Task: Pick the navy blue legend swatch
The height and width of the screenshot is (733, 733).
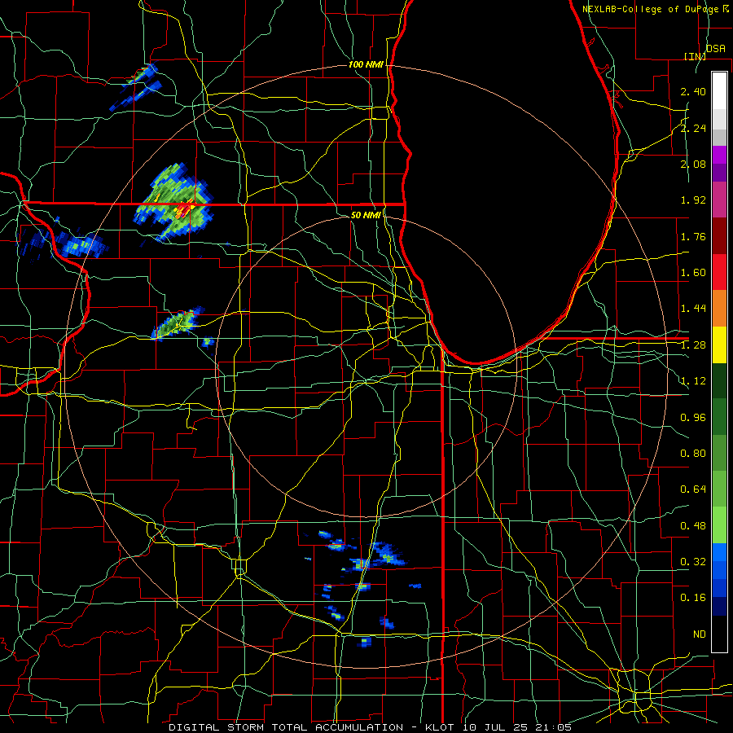Action: (x=719, y=607)
